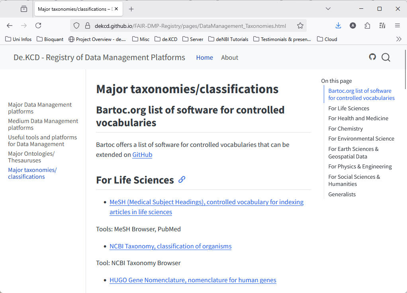Select the Home menu item
The width and height of the screenshot is (407, 293).
pyautogui.click(x=204, y=57)
